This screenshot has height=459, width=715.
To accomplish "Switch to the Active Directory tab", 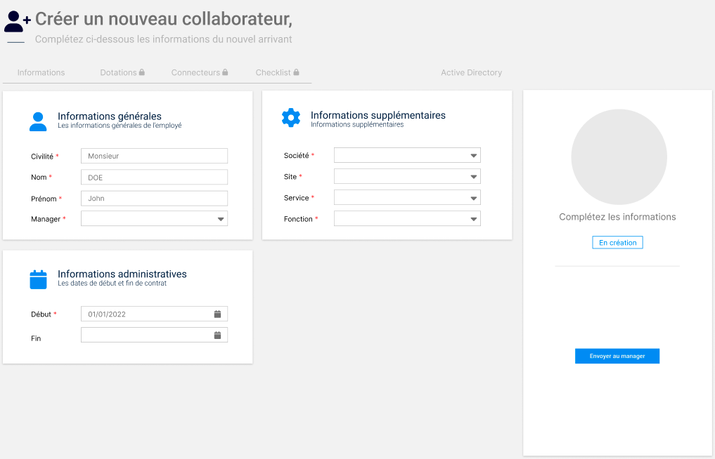I will (x=471, y=72).
